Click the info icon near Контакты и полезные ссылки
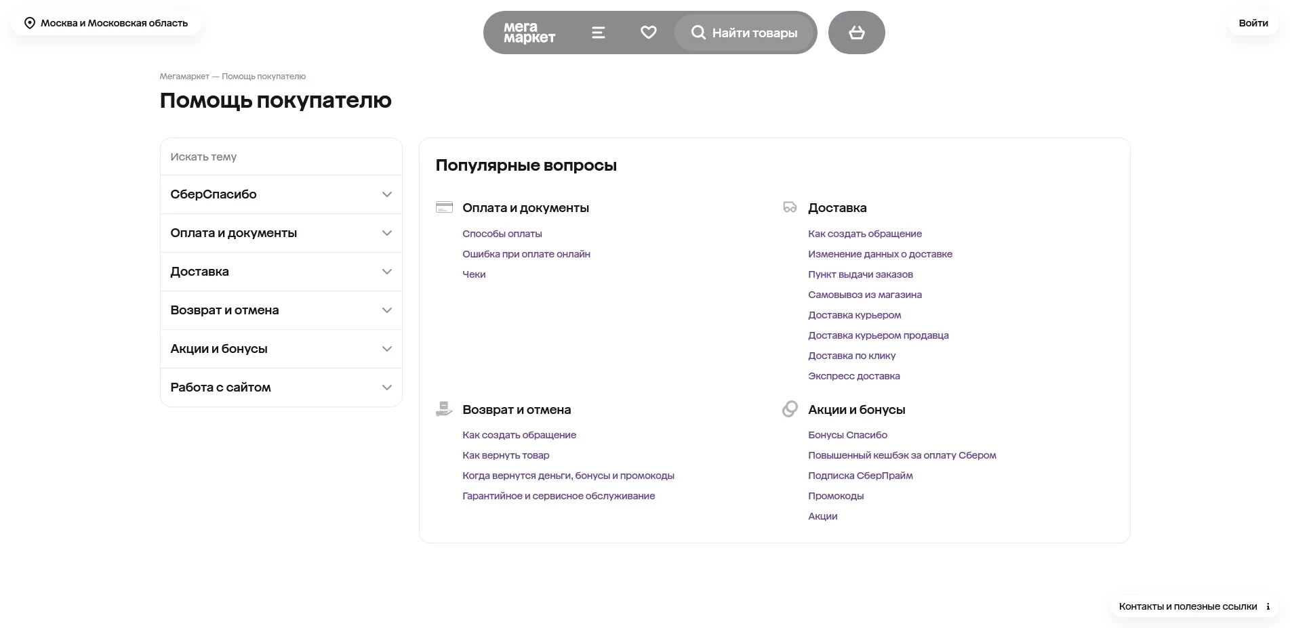The width and height of the screenshot is (1290, 628). (1269, 606)
